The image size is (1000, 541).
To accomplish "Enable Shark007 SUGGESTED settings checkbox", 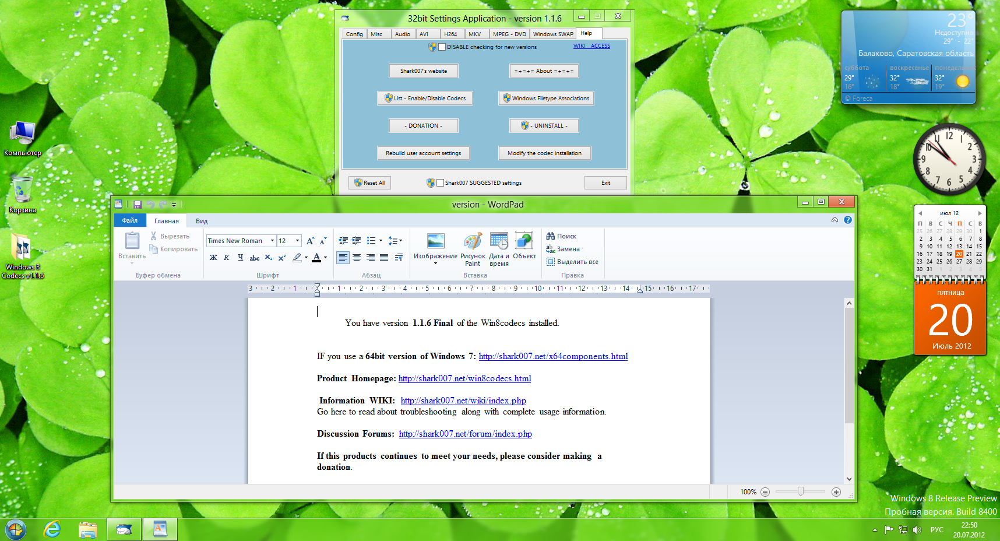I will (x=441, y=183).
